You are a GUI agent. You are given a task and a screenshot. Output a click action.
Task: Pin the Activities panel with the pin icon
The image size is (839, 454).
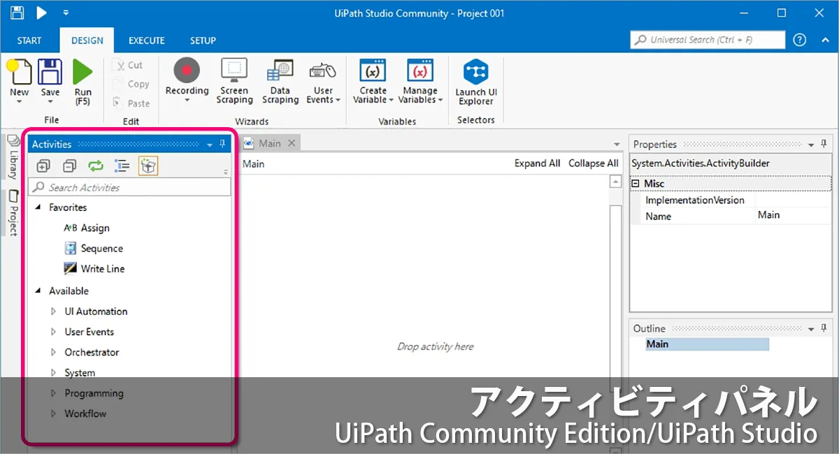(x=223, y=145)
